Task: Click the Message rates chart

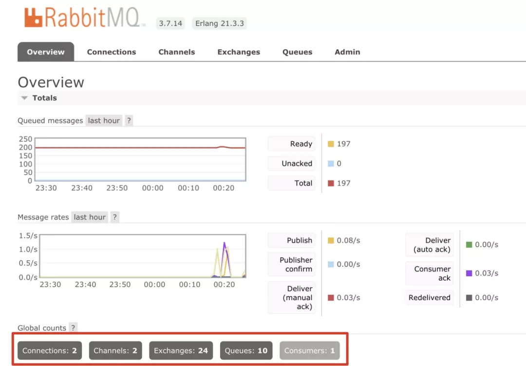Action: click(143, 256)
